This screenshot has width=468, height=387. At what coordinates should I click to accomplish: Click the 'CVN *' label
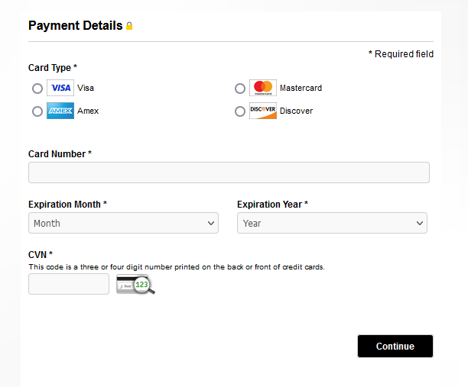pos(41,255)
